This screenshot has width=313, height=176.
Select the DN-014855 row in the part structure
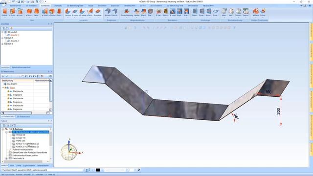click(x=25, y=84)
